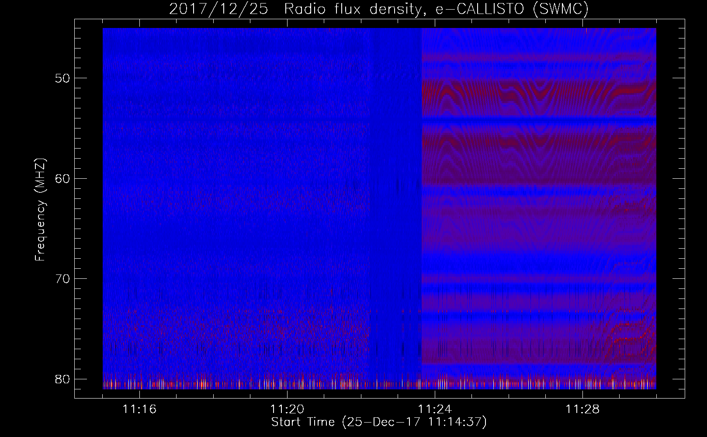Screen dimensions: 707x437
Task: Click the 11:20 time tick label
Action: point(287,409)
